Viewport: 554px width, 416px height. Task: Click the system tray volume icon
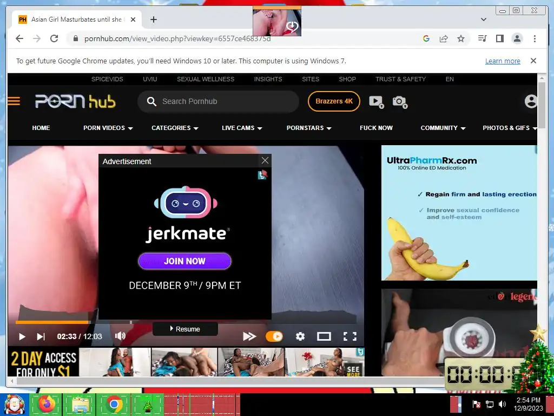[502, 404]
